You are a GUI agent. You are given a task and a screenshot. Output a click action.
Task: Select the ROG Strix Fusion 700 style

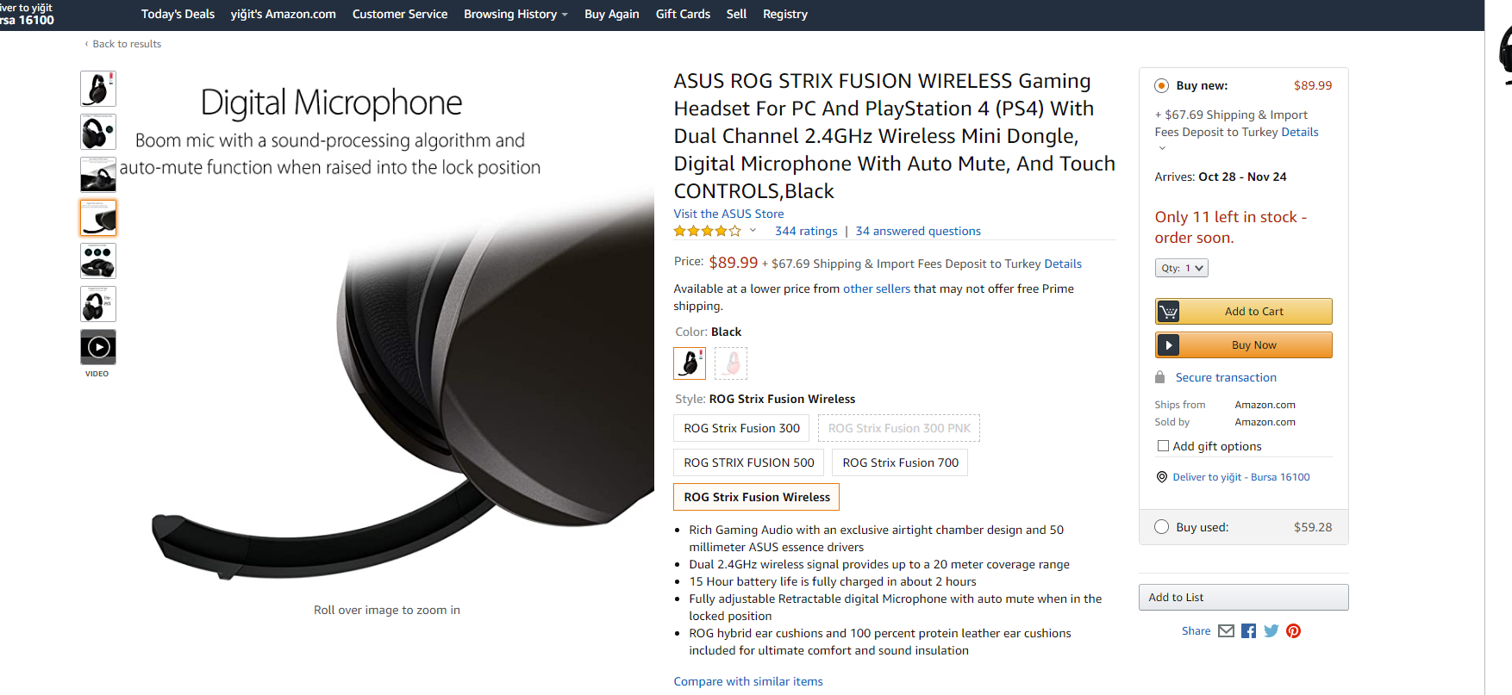[900, 462]
